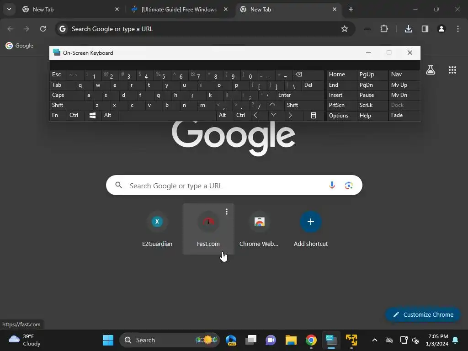Screen dimensions: 468x351
Task: Open Chrome Labs flask icon
Action: [431, 70]
